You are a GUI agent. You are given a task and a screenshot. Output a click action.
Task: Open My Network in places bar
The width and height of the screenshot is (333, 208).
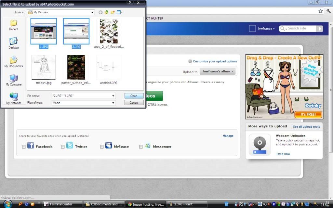point(14,98)
